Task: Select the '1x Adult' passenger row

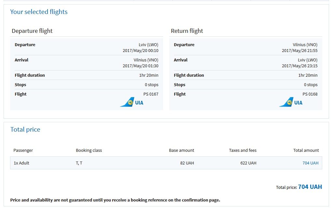Action: [21, 163]
